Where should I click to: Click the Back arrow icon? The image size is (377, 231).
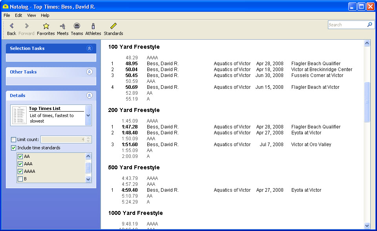point(11,26)
